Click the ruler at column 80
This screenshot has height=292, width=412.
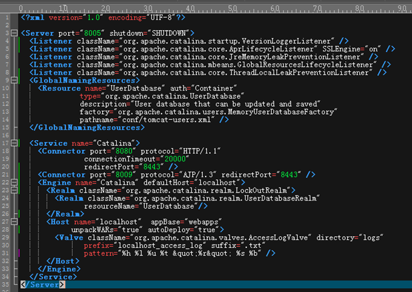tap(360, 9)
